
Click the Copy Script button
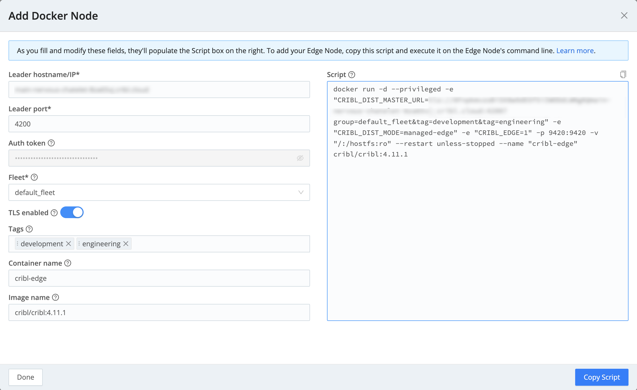tap(601, 377)
